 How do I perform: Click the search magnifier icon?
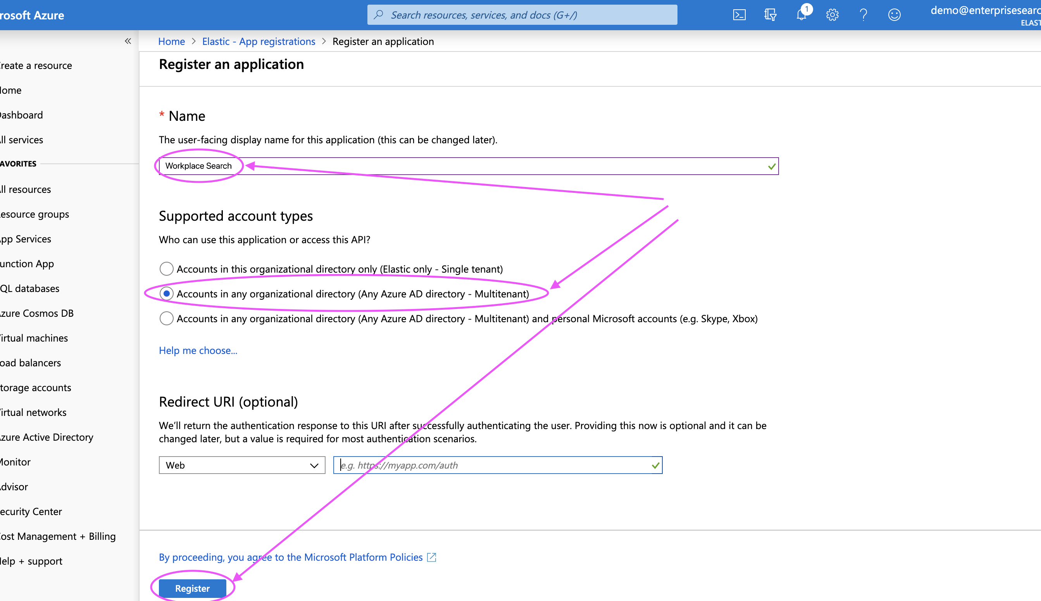[x=378, y=15]
